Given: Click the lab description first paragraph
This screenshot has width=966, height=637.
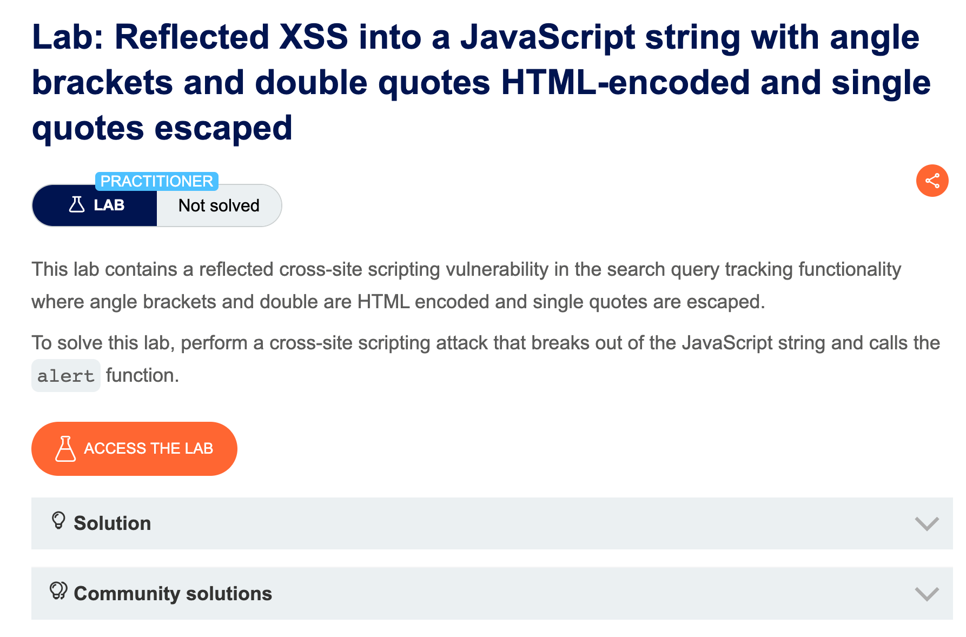Looking at the screenshot, I should point(466,286).
